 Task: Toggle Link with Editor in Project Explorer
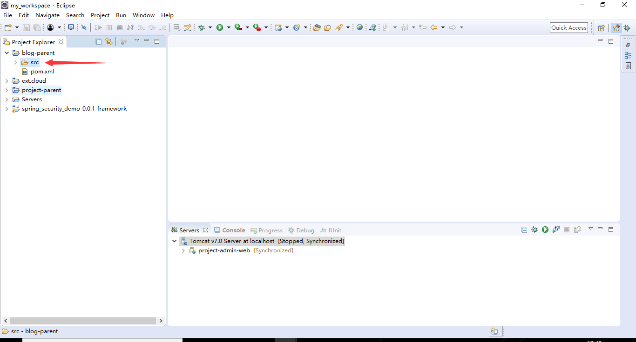click(109, 41)
